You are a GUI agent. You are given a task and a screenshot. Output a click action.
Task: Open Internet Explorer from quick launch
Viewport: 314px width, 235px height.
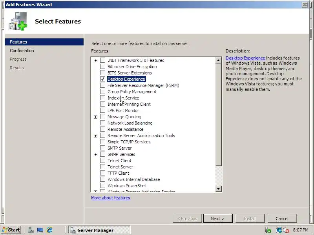[49, 230]
